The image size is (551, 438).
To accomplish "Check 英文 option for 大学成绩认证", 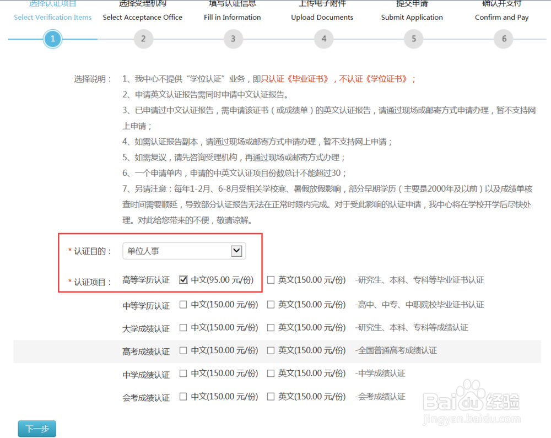I will [x=271, y=327].
